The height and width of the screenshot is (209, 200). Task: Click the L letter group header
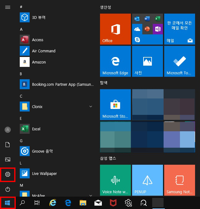pyautogui.click(x=21, y=163)
